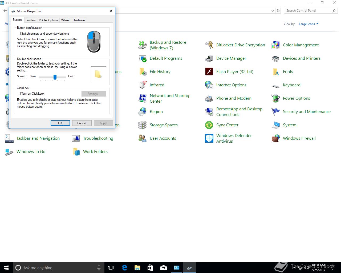Screen dimensions: 341x273
Task: Click the Region globe icon
Action: [x=143, y=112]
